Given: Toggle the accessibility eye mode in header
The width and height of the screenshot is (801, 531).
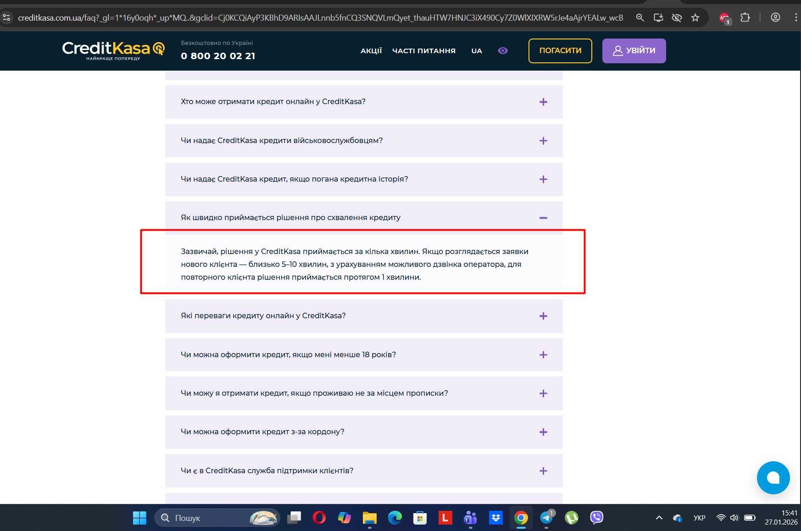Looking at the screenshot, I should point(503,51).
